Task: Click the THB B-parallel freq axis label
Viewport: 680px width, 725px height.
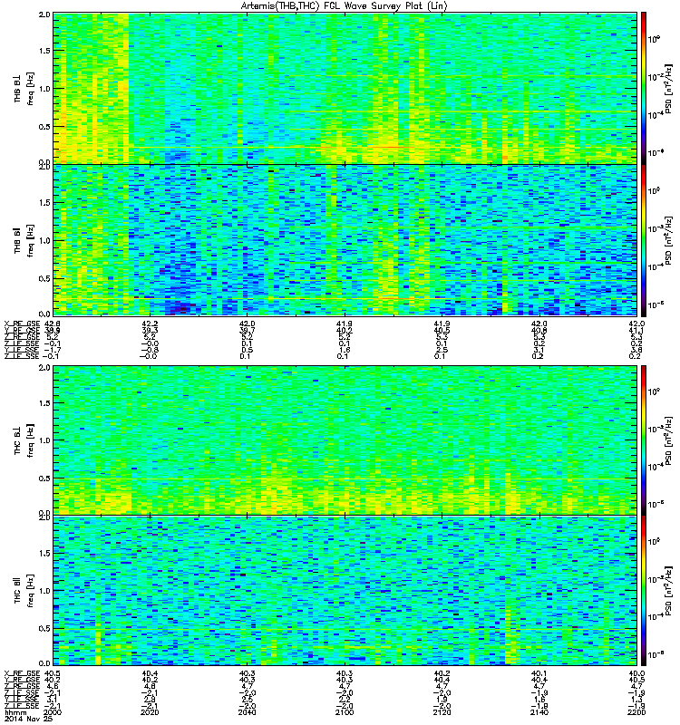Action: [24, 240]
